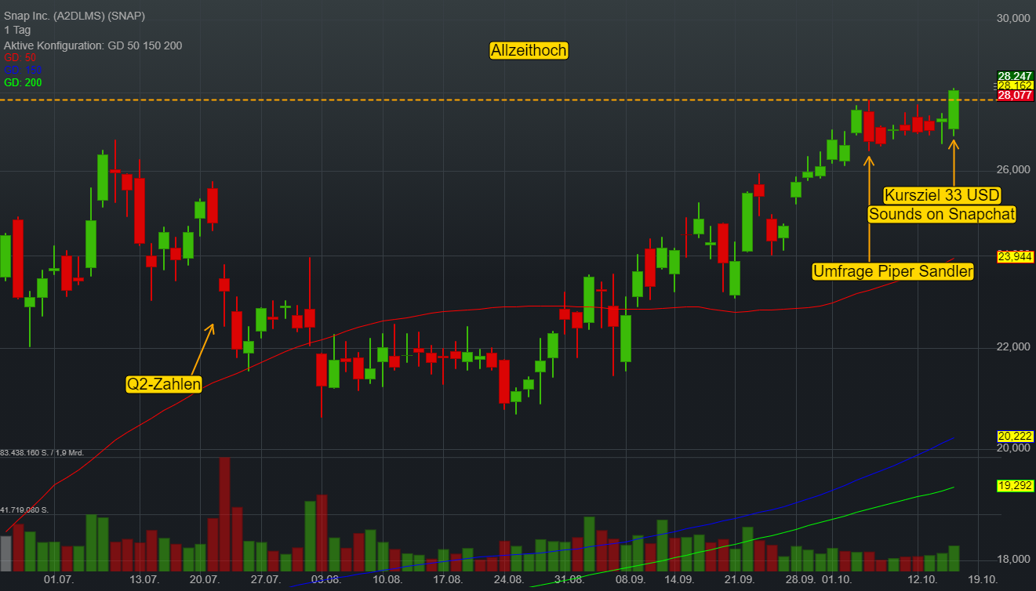Click the 01.07. date axis label

click(59, 580)
